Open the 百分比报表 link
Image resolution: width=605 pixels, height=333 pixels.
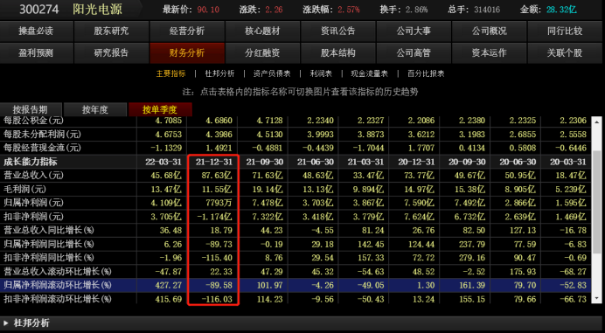(x=426, y=73)
